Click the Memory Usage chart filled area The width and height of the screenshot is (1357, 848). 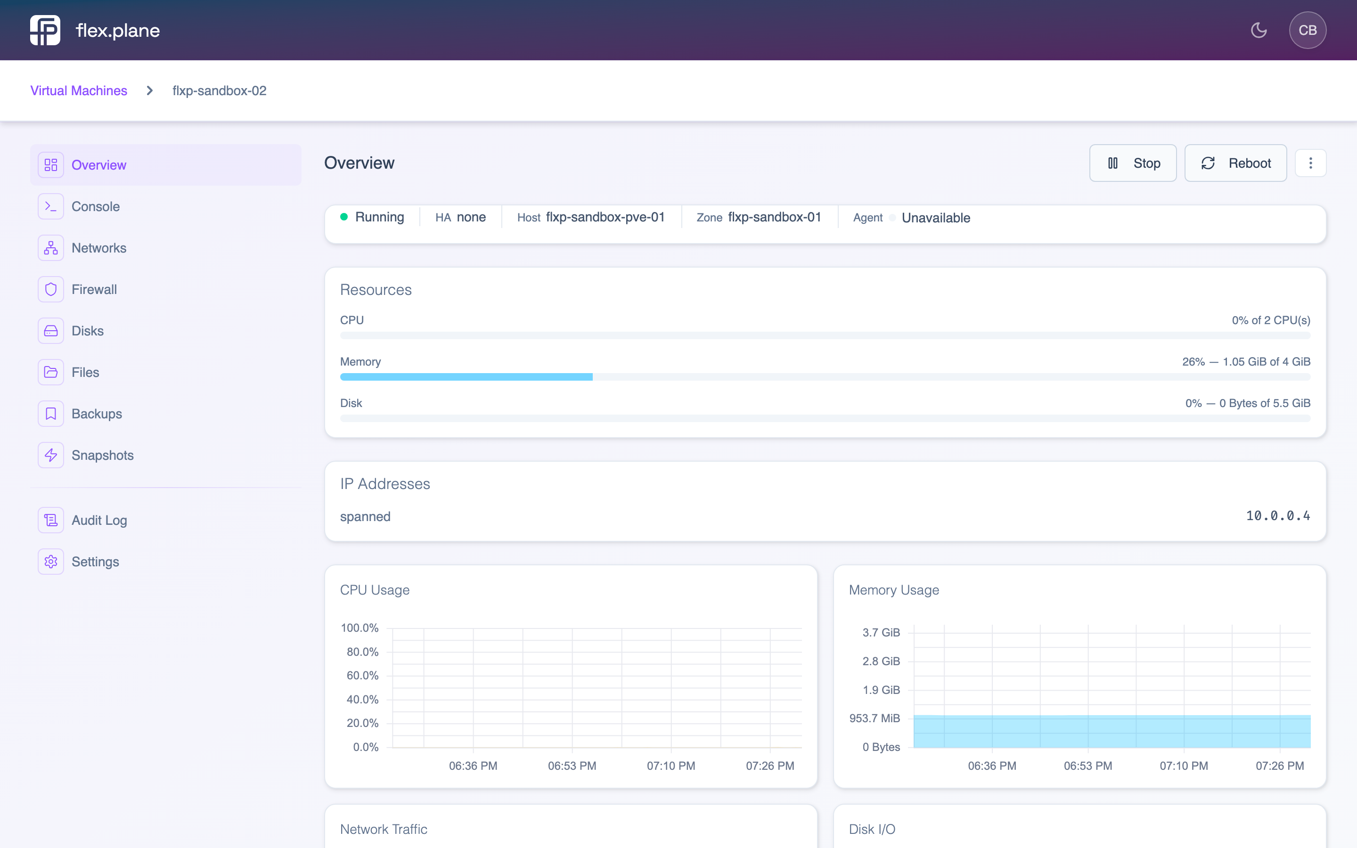click(x=1112, y=731)
